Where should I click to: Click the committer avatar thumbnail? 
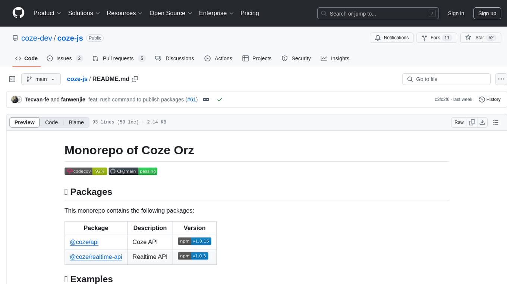15,100
